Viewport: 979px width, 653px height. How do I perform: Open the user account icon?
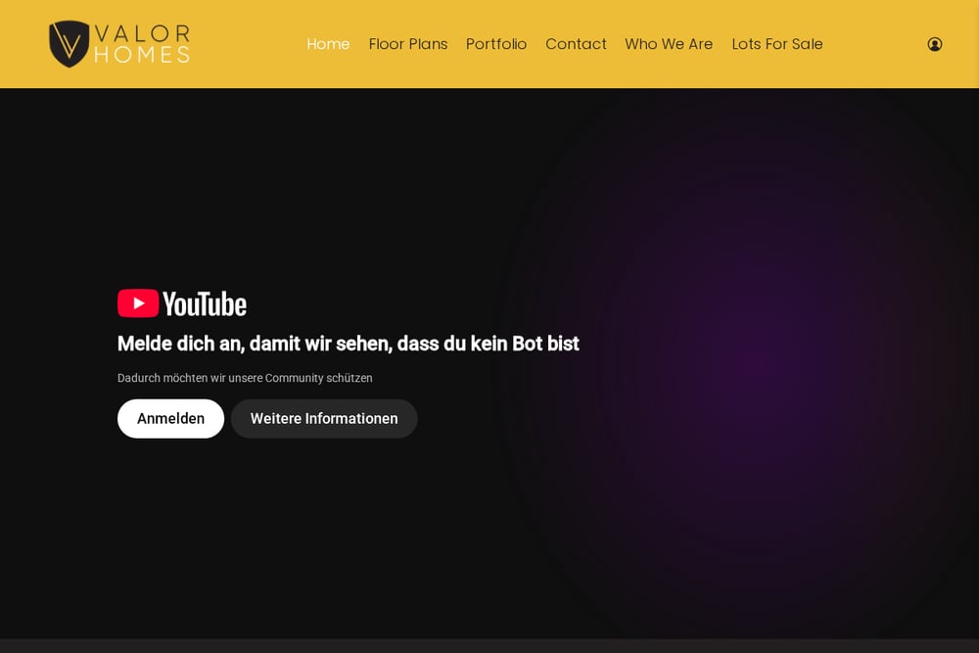pos(935,44)
